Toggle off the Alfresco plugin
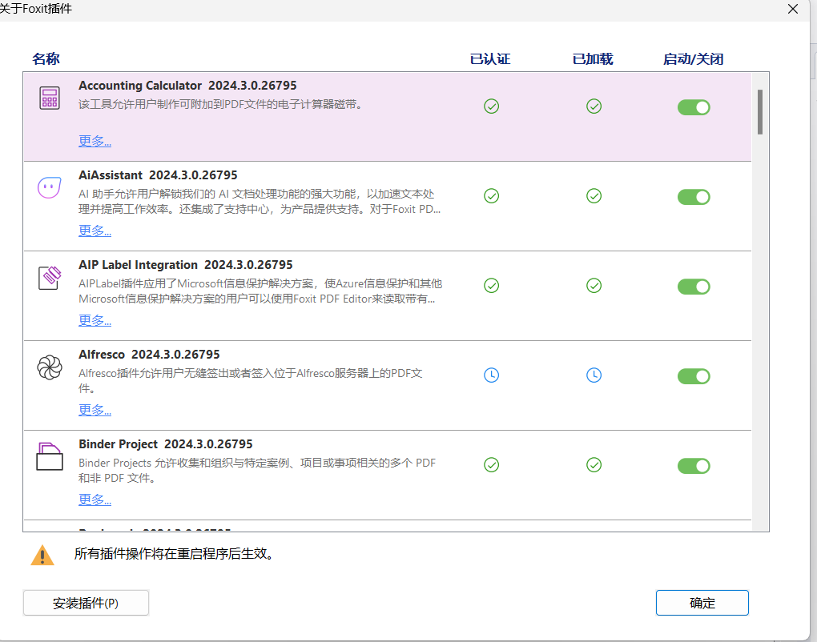 coord(694,376)
